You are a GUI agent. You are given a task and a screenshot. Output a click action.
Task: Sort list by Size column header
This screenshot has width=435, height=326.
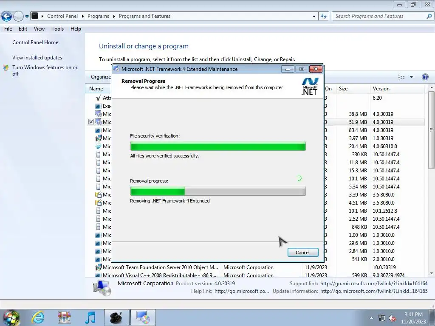[x=353, y=89]
